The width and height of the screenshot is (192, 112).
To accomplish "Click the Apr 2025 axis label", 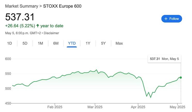I will 138,107.
